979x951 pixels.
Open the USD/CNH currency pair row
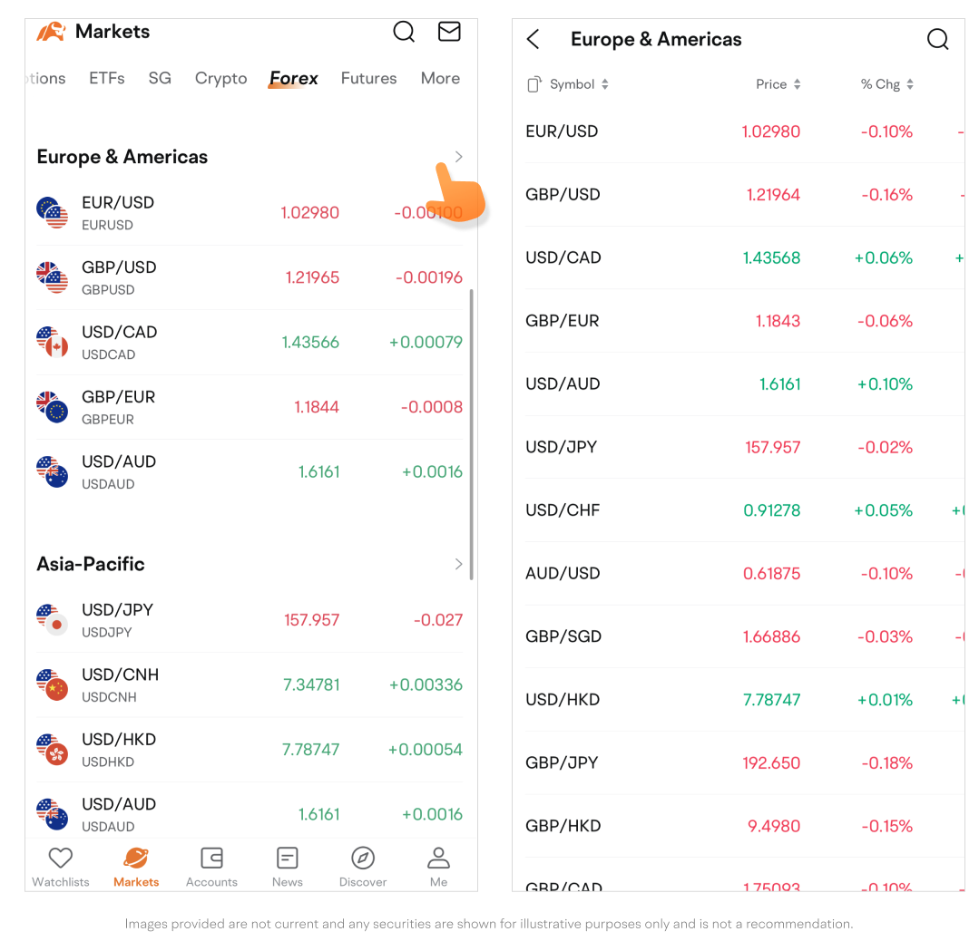click(250, 685)
